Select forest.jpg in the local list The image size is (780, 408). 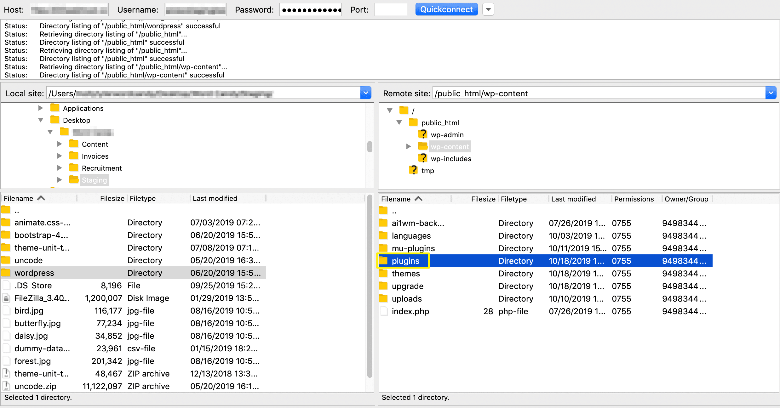point(32,361)
